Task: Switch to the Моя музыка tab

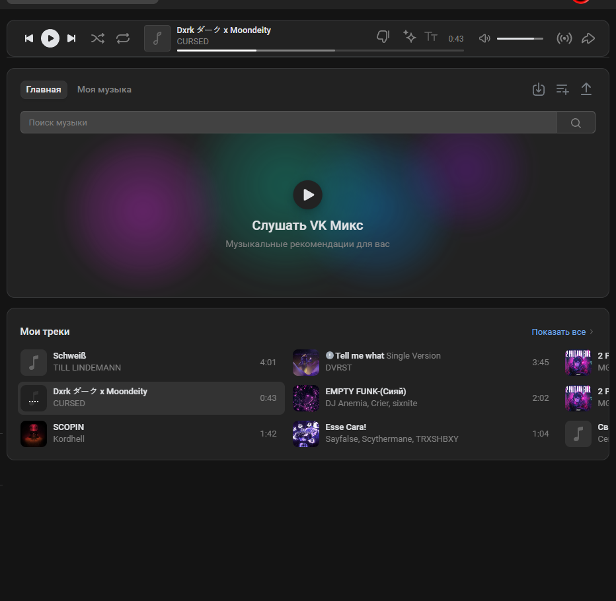Action: pos(104,90)
